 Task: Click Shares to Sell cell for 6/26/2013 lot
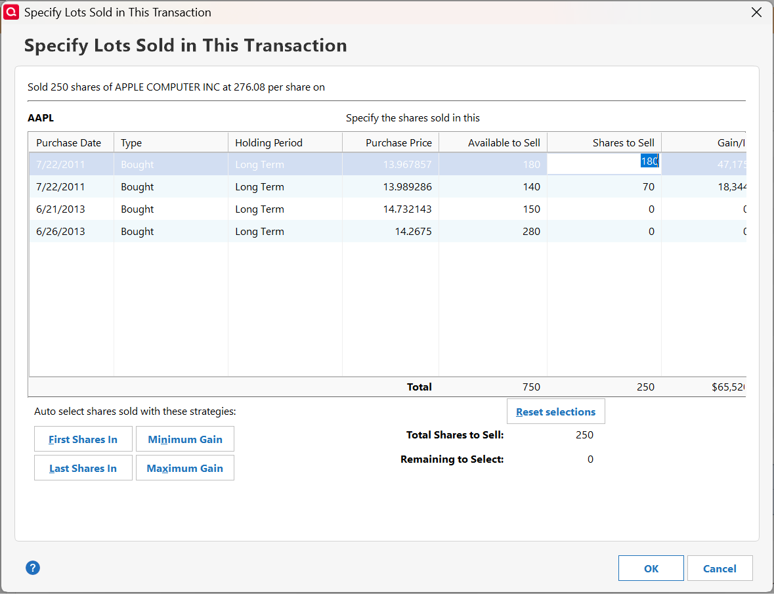(604, 232)
